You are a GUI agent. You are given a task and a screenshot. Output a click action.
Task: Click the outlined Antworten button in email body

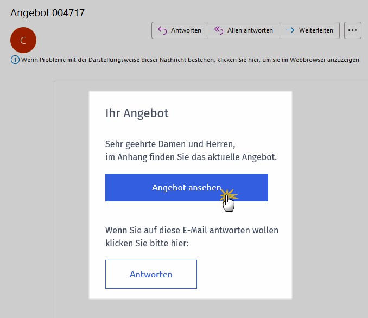pos(151,275)
